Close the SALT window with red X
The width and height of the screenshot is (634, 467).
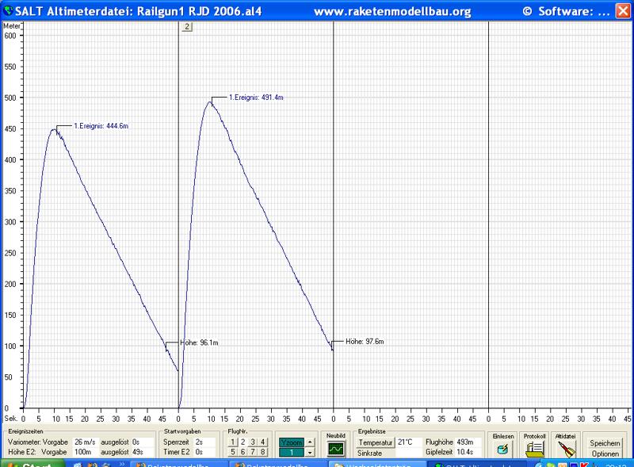[x=623, y=10]
